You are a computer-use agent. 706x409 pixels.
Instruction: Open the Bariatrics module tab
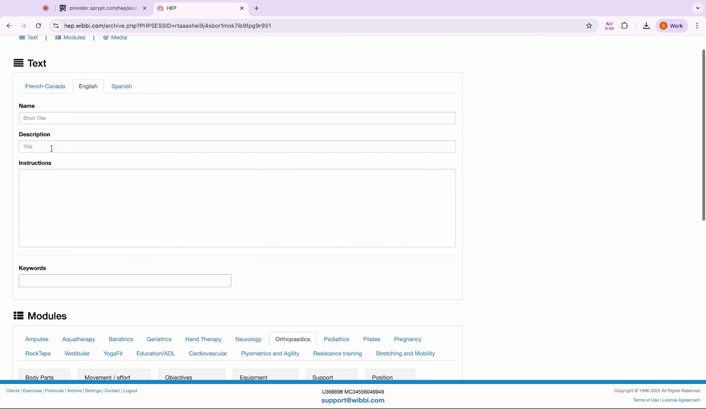121,339
